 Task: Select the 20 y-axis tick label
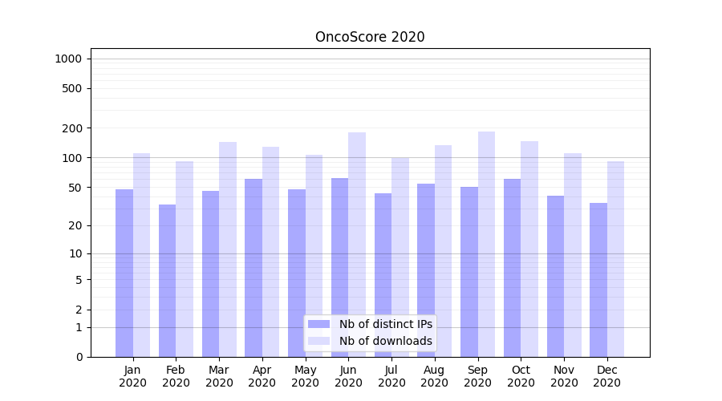pyautogui.click(x=75, y=225)
